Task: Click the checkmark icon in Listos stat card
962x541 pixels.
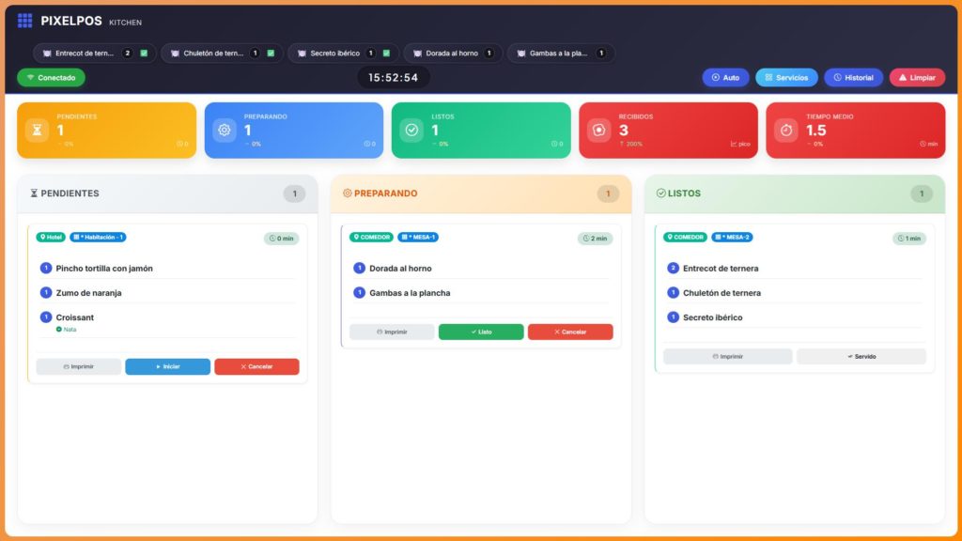Action: coord(411,130)
